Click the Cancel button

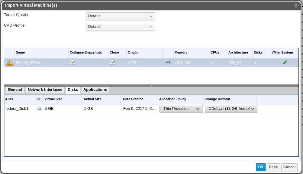click(x=289, y=167)
